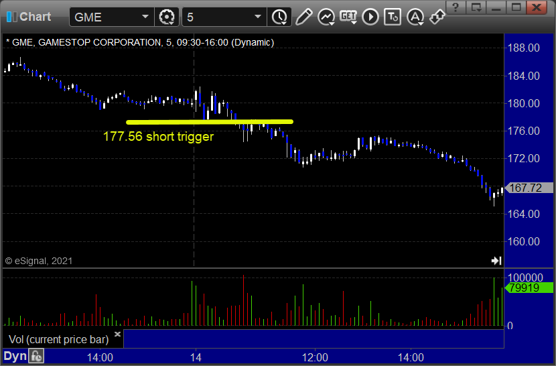Open the 5-minute interval dropdown
This screenshot has width=556, height=366.
(258, 17)
